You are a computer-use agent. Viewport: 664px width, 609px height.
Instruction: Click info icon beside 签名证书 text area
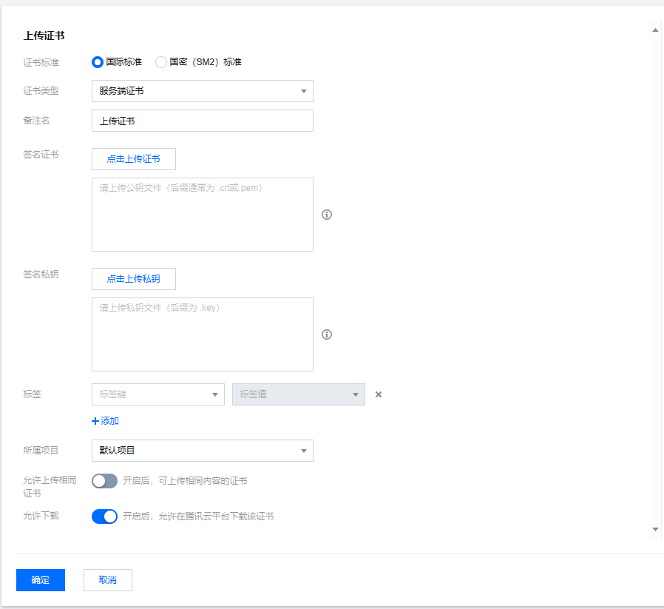[327, 215]
